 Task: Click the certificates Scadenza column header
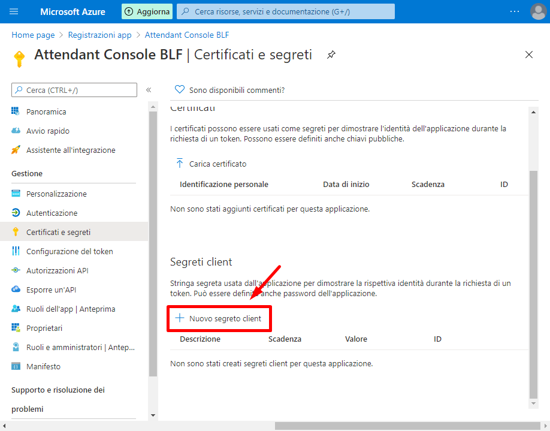pyautogui.click(x=428, y=184)
